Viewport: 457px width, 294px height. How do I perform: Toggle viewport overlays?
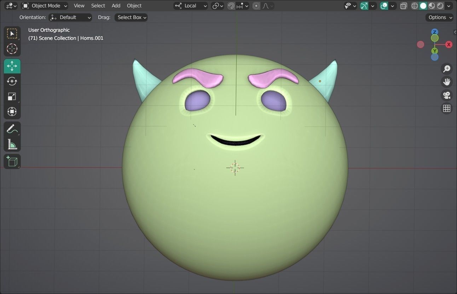point(384,6)
